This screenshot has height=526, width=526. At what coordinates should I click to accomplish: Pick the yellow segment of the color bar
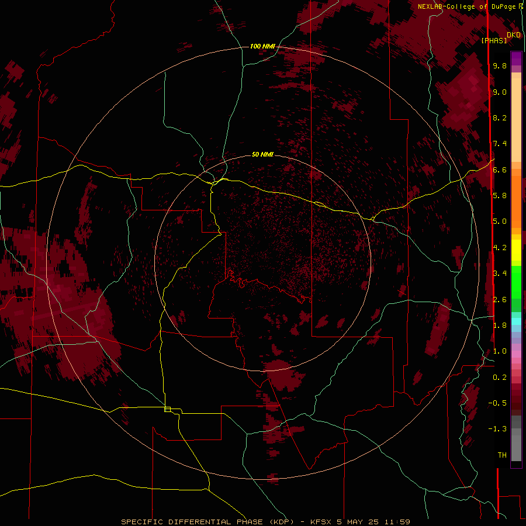point(516,250)
